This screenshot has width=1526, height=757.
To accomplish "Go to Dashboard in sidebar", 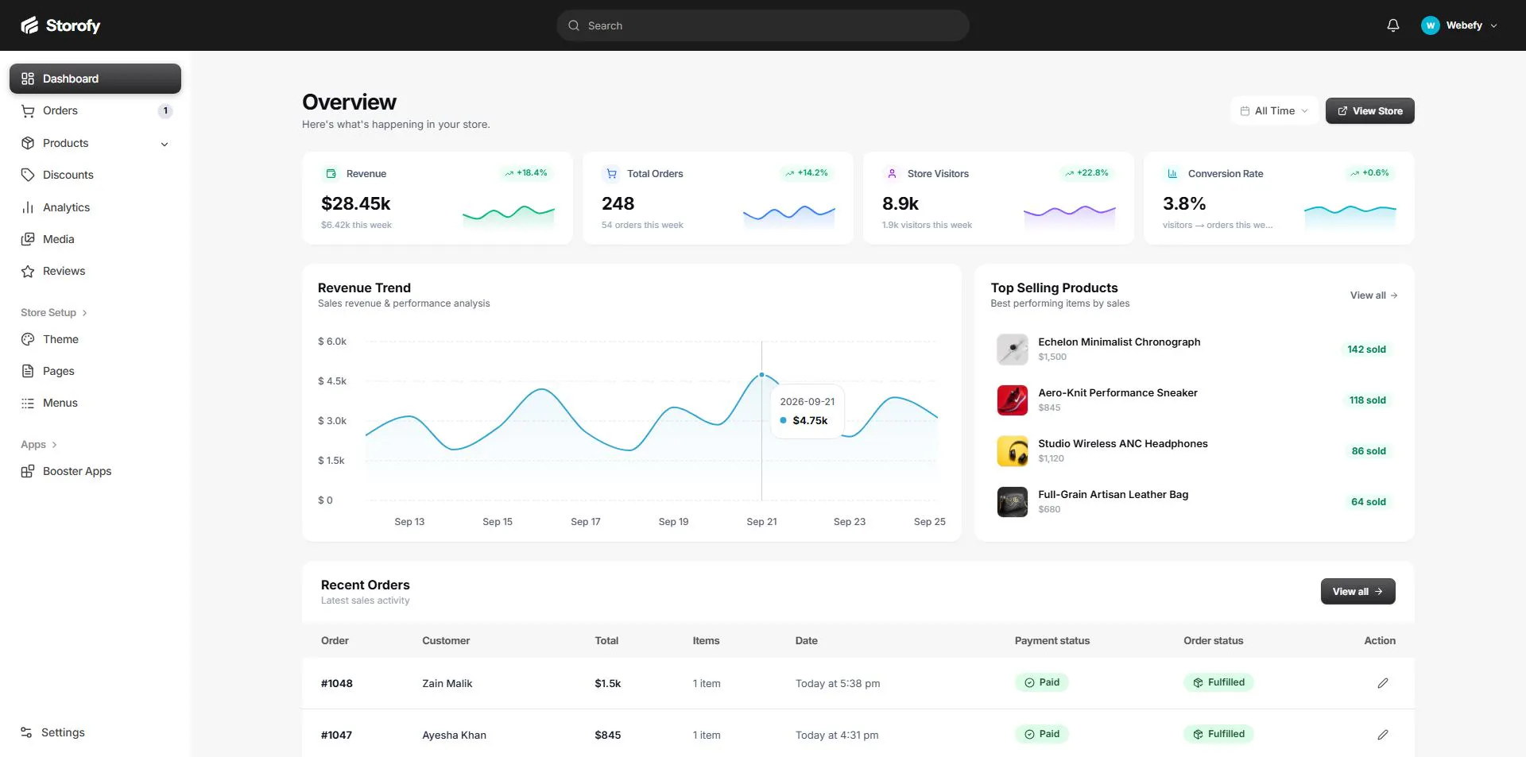I will [95, 79].
